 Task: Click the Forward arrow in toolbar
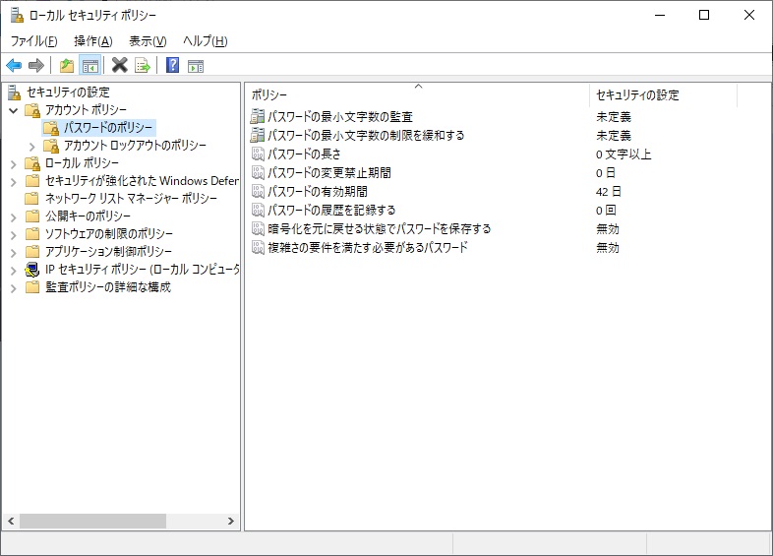pos(36,65)
